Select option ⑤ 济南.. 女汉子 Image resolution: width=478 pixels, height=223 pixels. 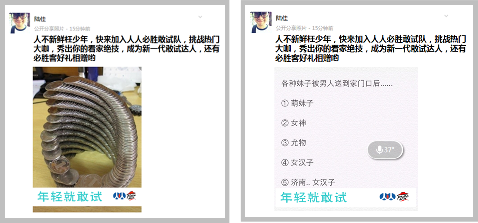point(308,182)
